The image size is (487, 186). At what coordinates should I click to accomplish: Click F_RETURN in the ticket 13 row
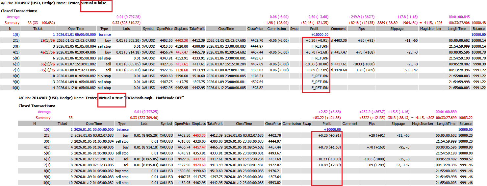320,82
